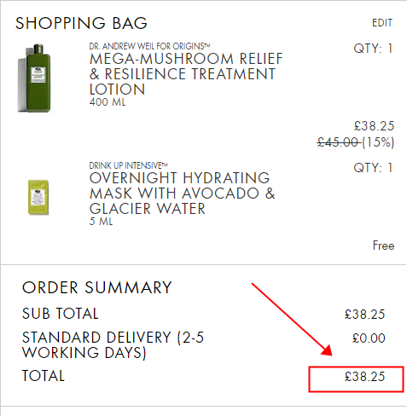407x416 pixels.
Task: Select the Mega-Mushroom Relief & Resilience product title
Action: 186,74
